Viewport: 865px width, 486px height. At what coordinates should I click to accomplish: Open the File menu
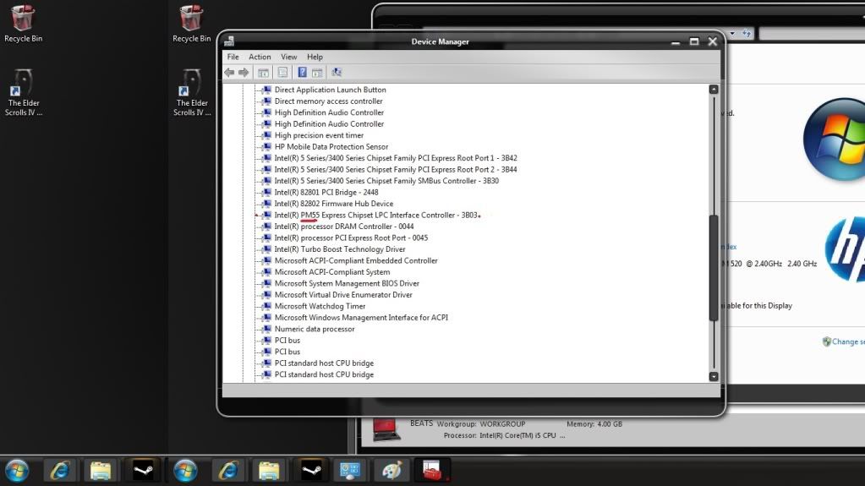233,57
